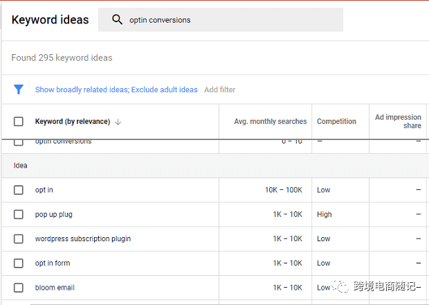429x305 pixels.
Task: Click the wordpress subscription plugin keyword text
Action: 82,238
